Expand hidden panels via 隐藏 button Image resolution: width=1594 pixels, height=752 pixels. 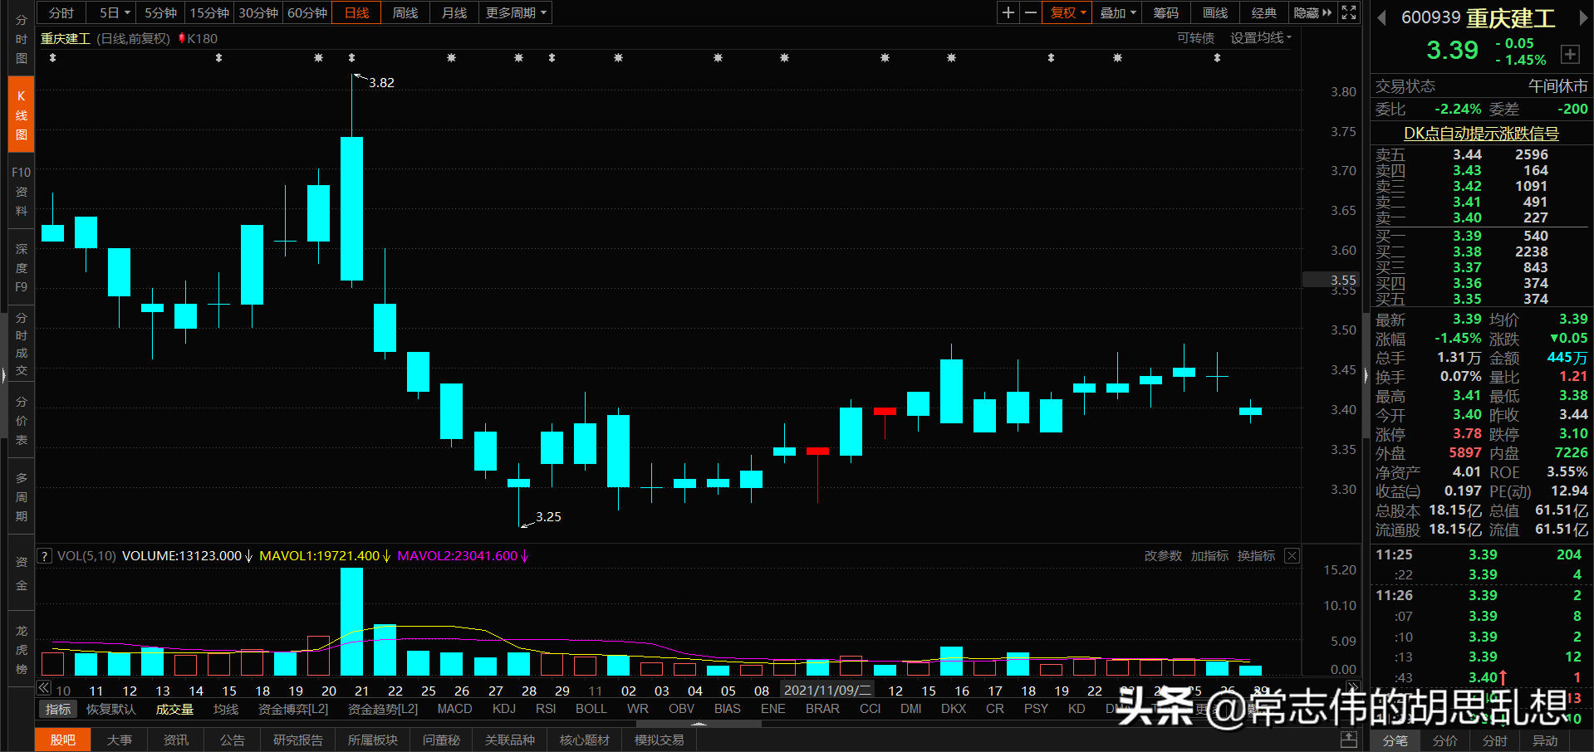[x=1312, y=12]
